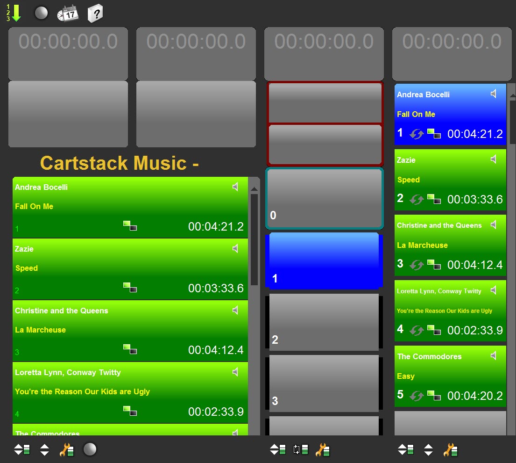
Task: Click the wrench settings icon below center stack
Action: tap(322, 450)
